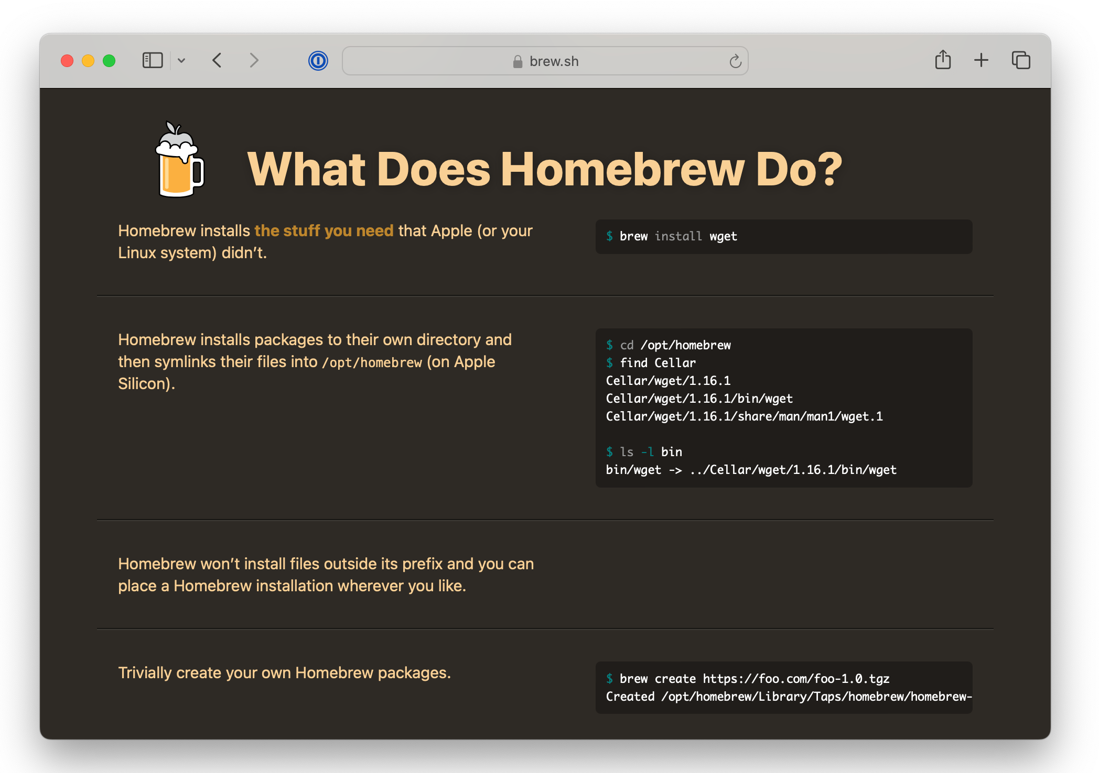
Task: Click the green full-screen window button
Action: [x=109, y=61]
